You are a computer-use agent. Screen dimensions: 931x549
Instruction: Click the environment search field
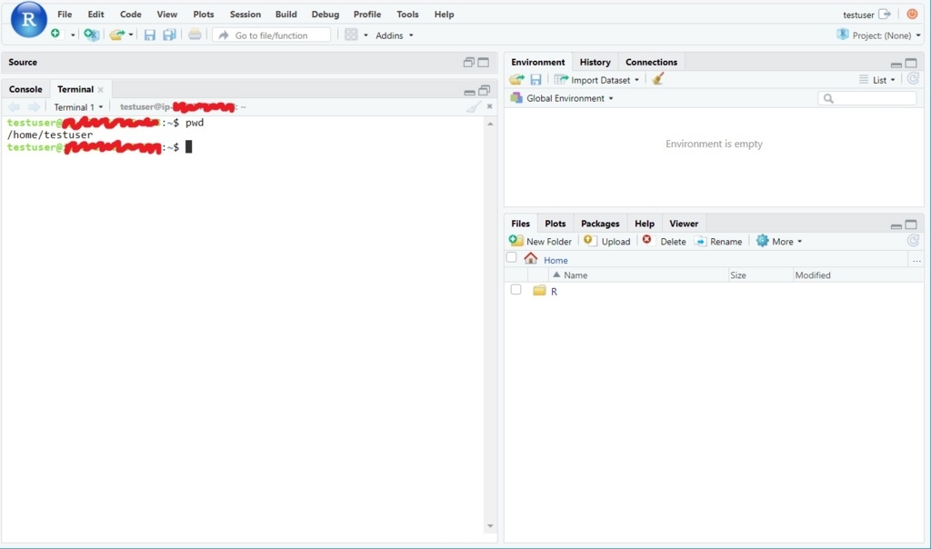[866, 98]
